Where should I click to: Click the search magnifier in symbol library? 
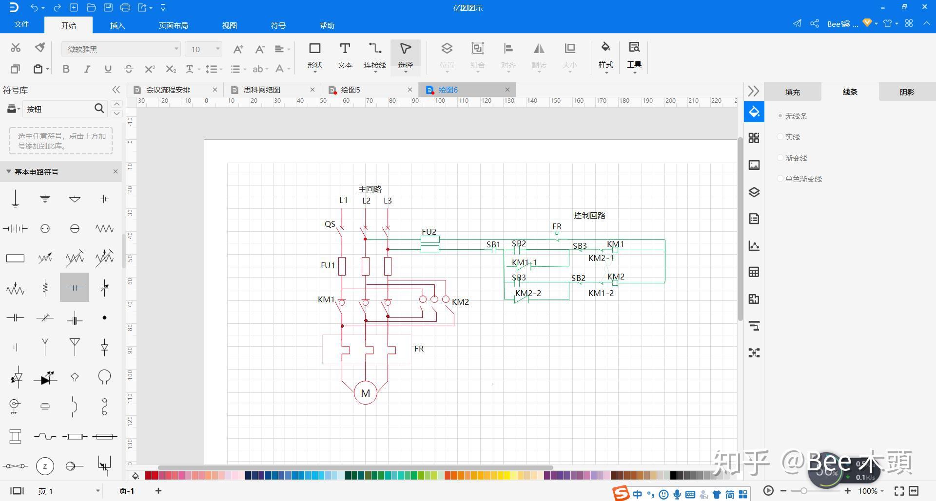click(x=99, y=109)
